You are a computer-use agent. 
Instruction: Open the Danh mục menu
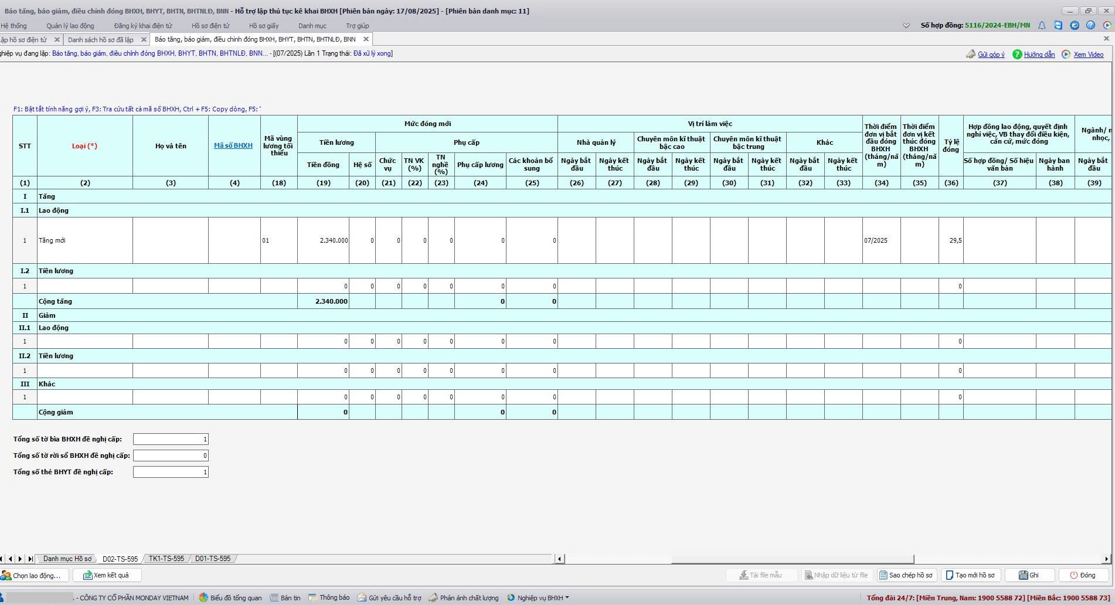click(312, 26)
